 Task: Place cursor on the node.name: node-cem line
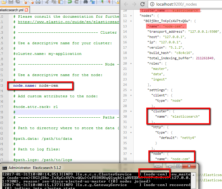pos(36,86)
